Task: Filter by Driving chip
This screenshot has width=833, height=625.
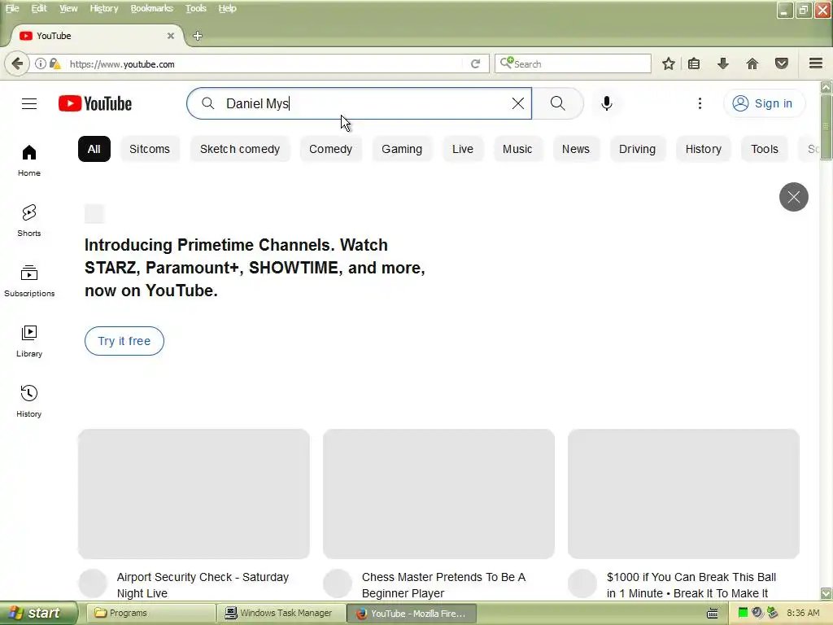Action: tap(637, 149)
